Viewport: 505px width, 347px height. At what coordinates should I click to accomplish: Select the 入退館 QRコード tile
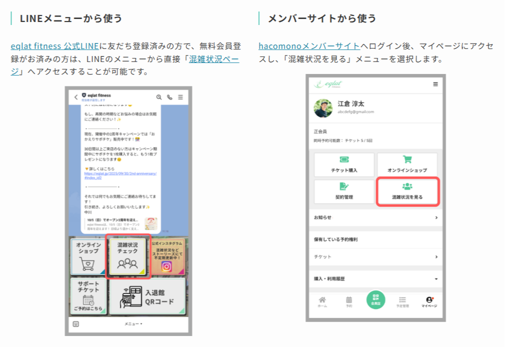[147, 296]
